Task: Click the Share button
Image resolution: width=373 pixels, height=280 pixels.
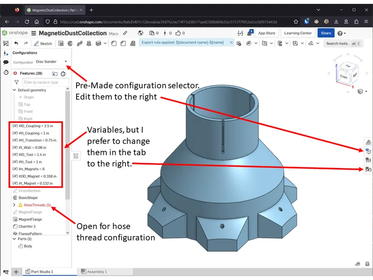Action: click(x=326, y=33)
